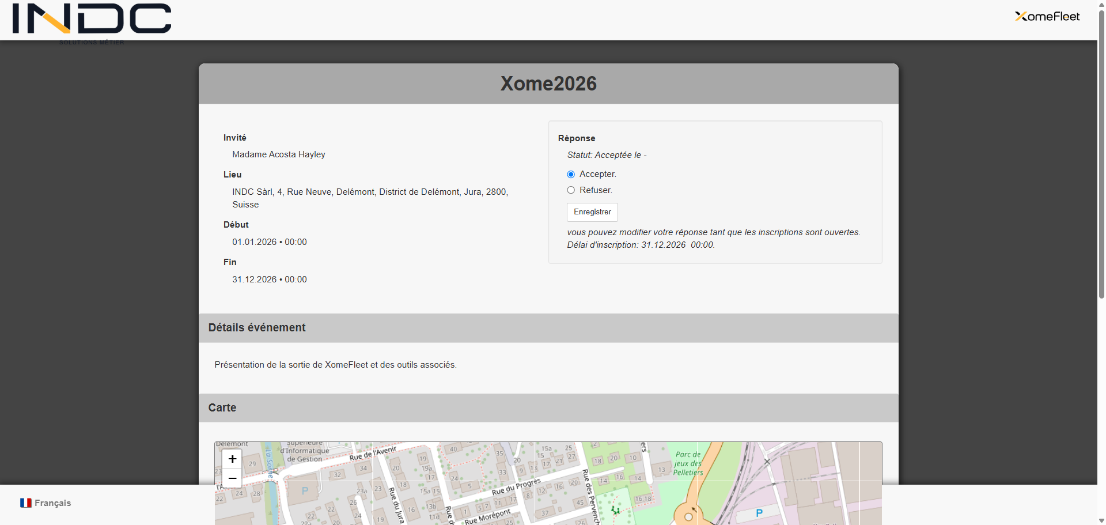Click the Statut: Acceptée le - text
This screenshot has width=1106, height=525.
(x=607, y=155)
